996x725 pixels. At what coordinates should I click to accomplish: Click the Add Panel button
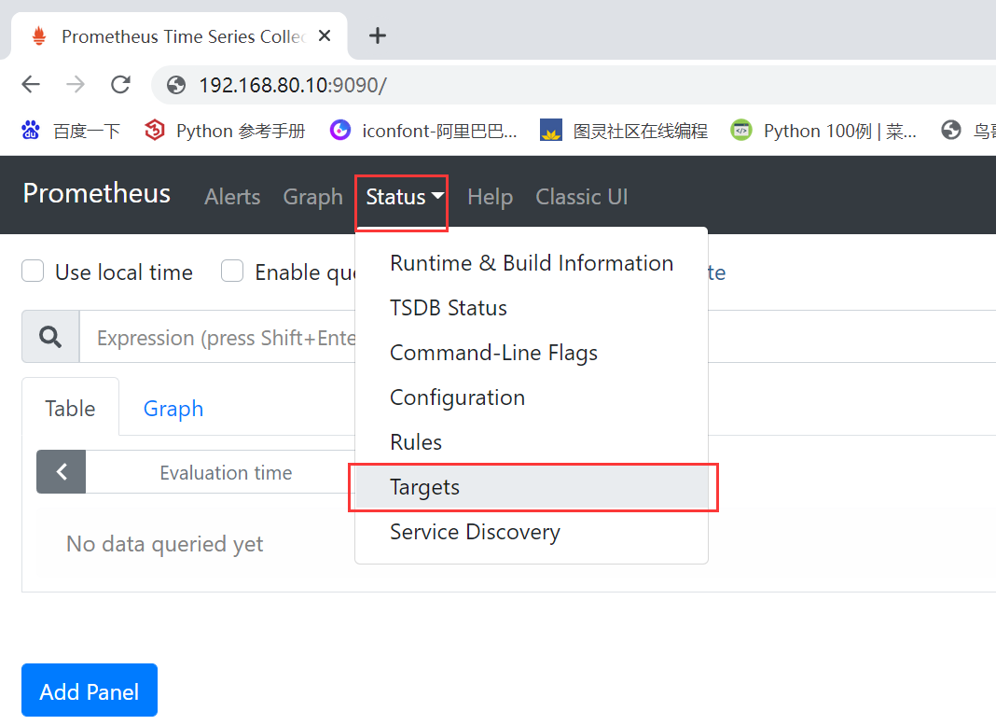[90, 690]
